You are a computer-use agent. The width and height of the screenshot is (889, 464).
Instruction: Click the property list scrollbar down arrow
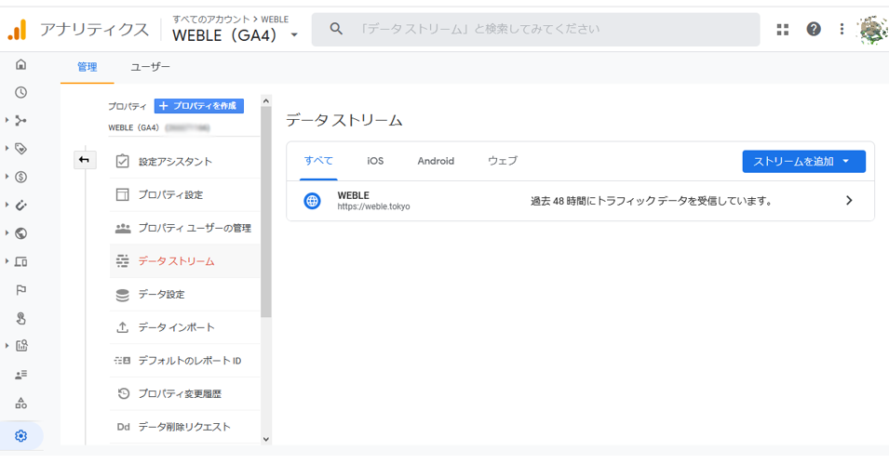(266, 439)
